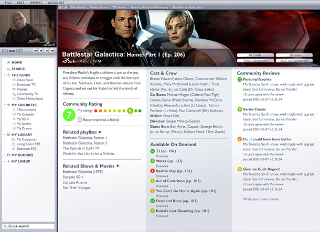Select The Guide in breadcrumb path
The height and width of the screenshot is (232, 320).
click(78, 7)
